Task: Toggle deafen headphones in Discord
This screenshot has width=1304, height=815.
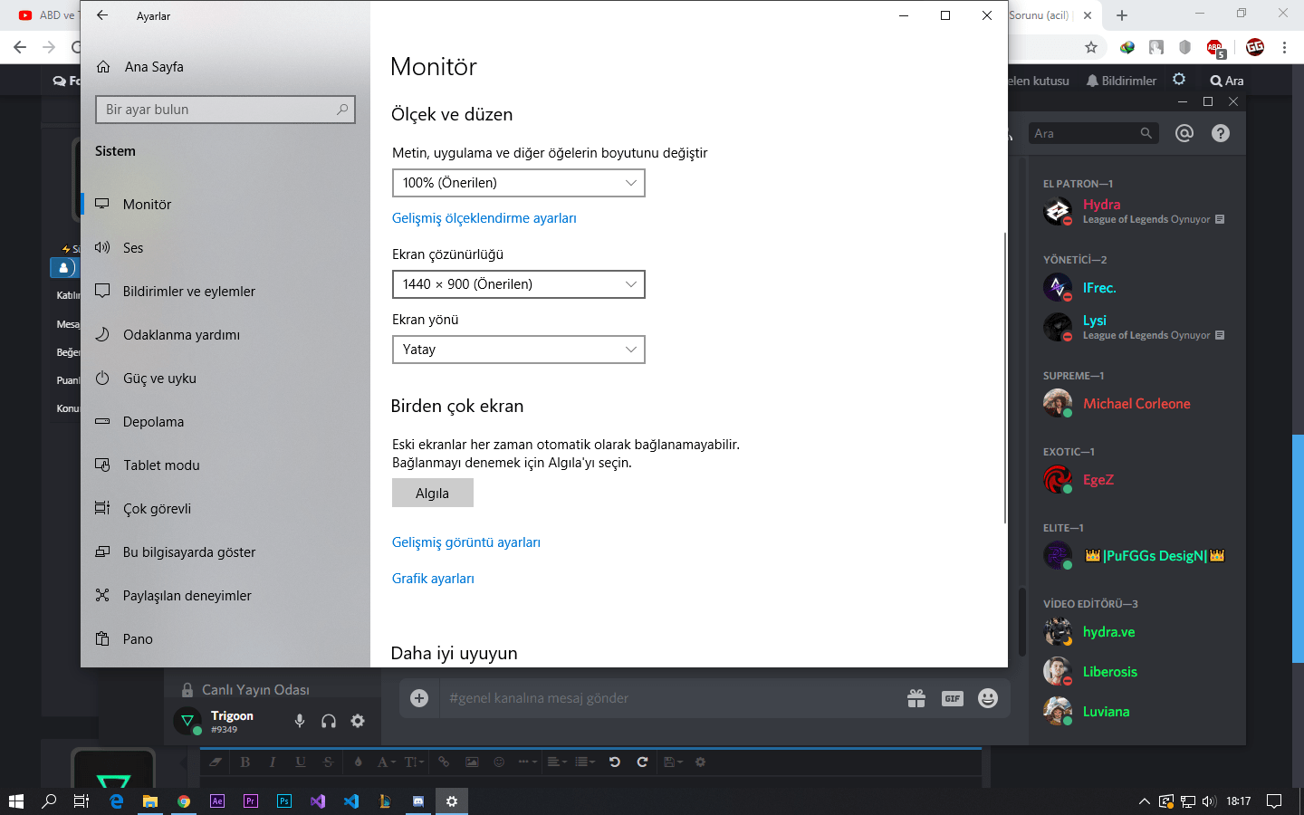Action: 329,721
